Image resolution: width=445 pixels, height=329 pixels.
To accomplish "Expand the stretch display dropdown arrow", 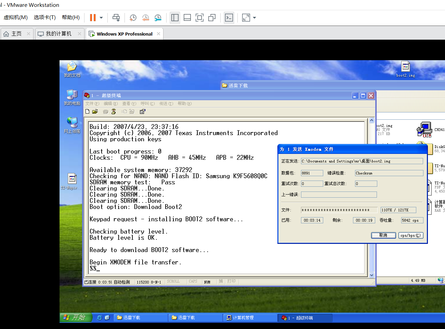I will point(254,18).
